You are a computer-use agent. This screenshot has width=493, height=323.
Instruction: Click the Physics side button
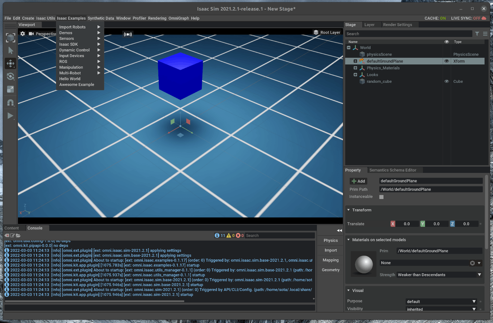point(331,241)
